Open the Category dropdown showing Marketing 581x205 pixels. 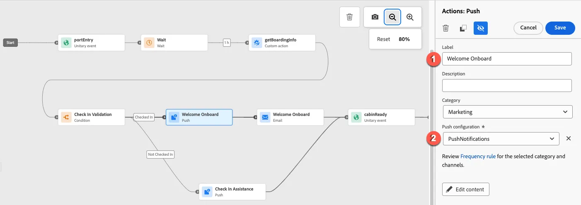click(x=508, y=112)
